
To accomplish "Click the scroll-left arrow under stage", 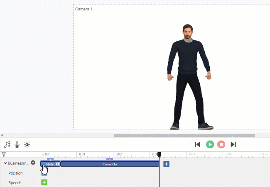I will pyautogui.click(x=2, y=135).
